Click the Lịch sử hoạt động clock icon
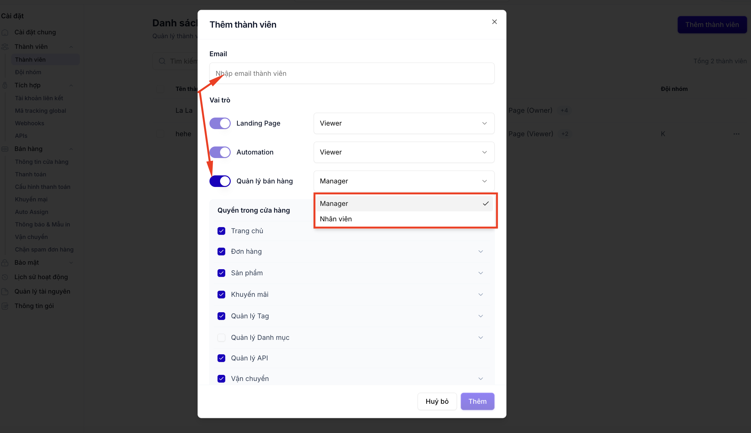This screenshot has height=433, width=751. tap(5, 277)
